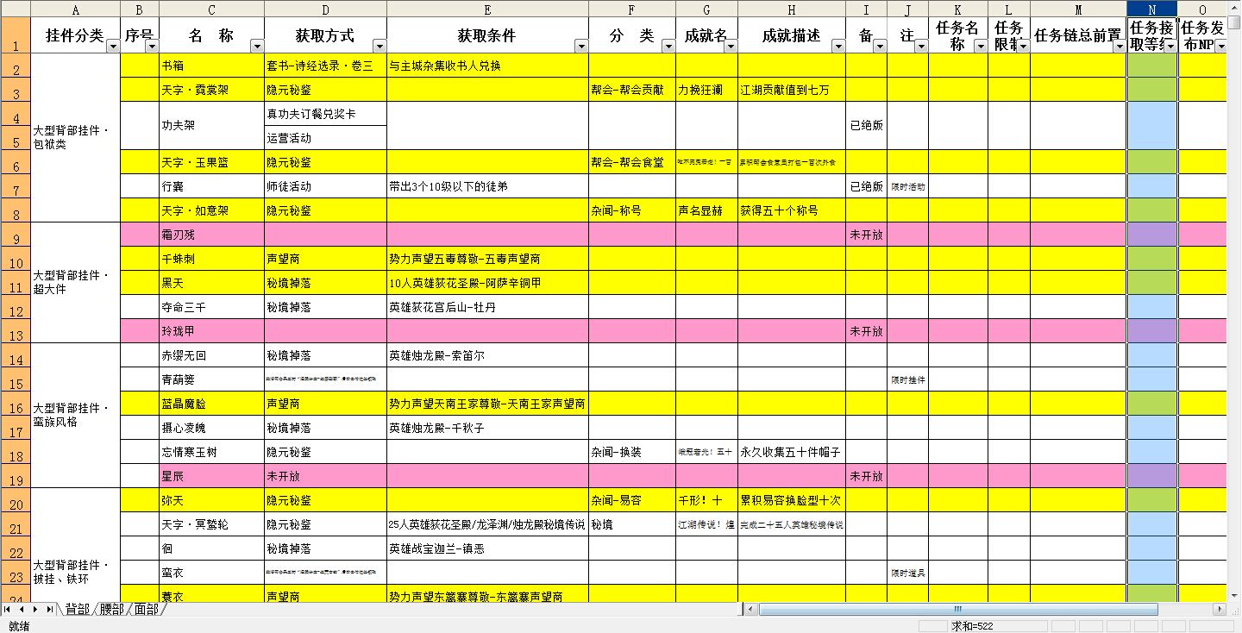This screenshot has height=633, width=1242.
Task: Select highlighted column N header
Action: (1152, 9)
